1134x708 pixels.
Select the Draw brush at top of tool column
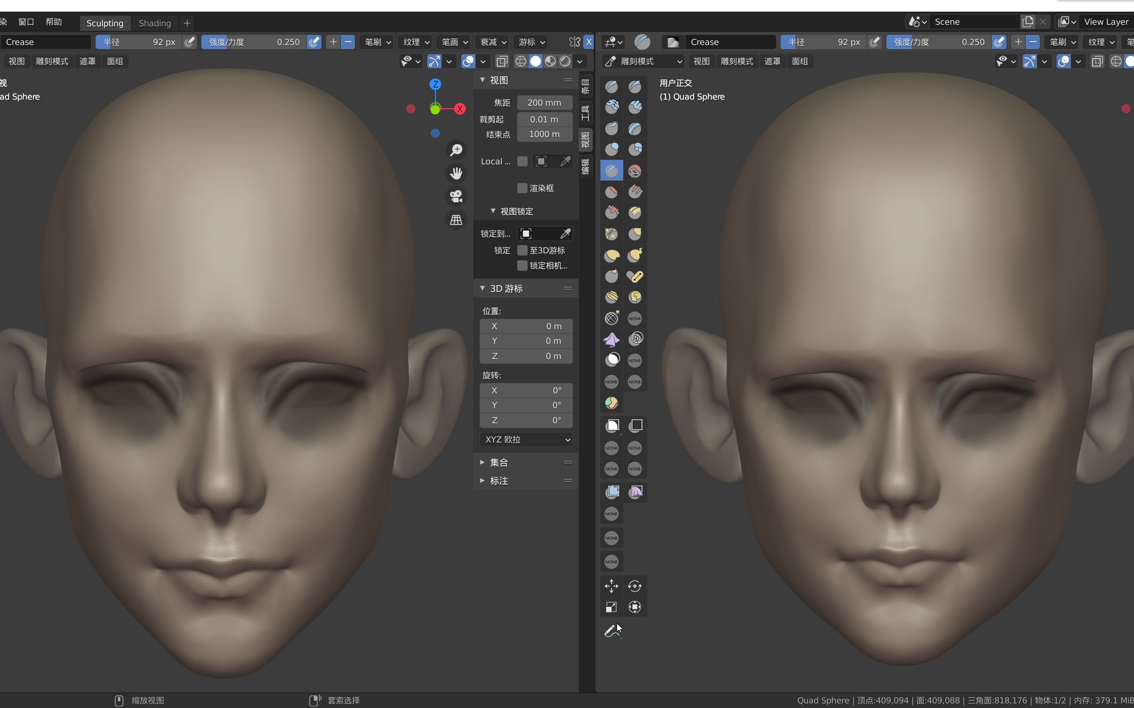pyautogui.click(x=611, y=86)
